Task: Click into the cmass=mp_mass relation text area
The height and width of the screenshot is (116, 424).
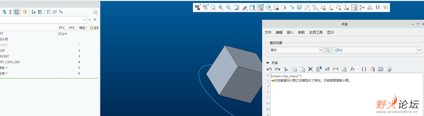Action: point(286,76)
